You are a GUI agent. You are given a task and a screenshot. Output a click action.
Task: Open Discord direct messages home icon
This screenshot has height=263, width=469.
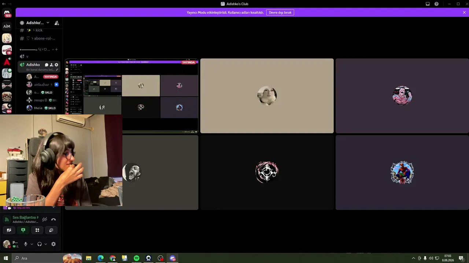click(7, 13)
